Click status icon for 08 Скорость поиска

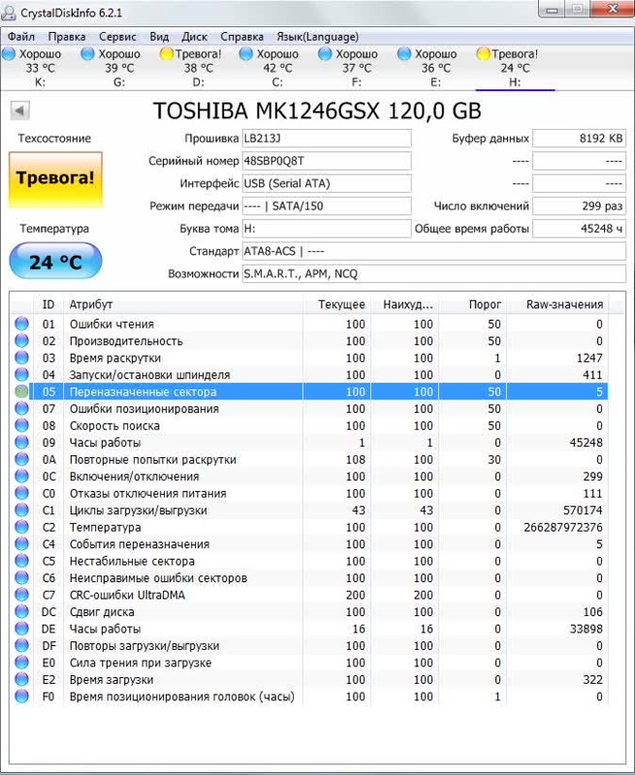point(21,425)
